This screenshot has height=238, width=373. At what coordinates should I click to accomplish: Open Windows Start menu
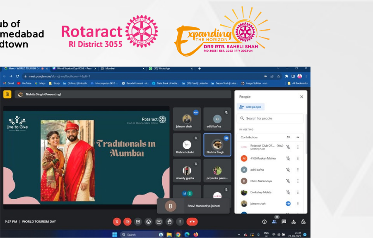(x=115, y=235)
